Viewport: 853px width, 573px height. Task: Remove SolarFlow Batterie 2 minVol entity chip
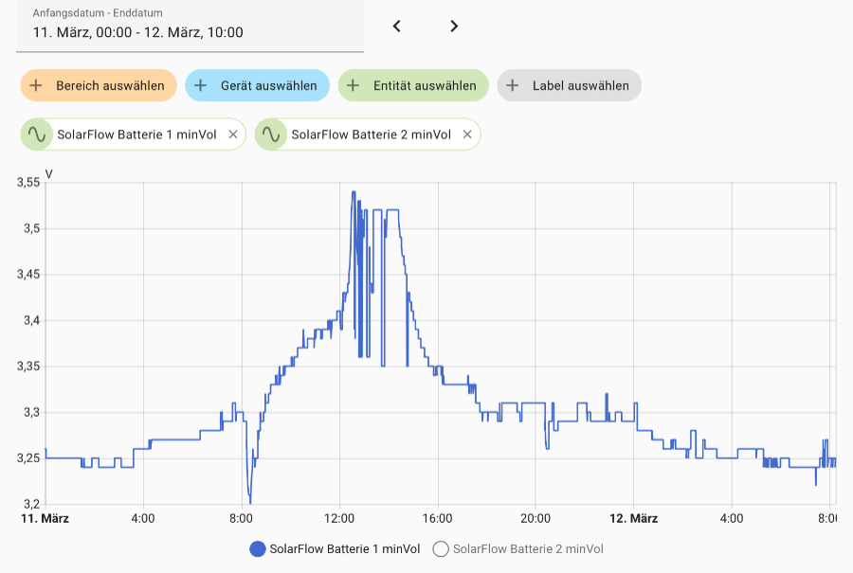(467, 134)
